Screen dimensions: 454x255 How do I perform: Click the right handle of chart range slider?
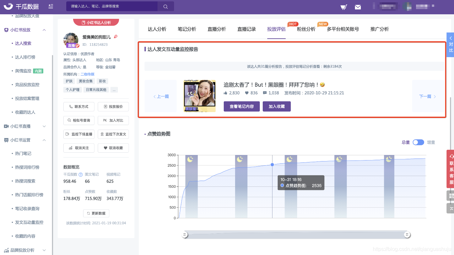(x=407, y=235)
